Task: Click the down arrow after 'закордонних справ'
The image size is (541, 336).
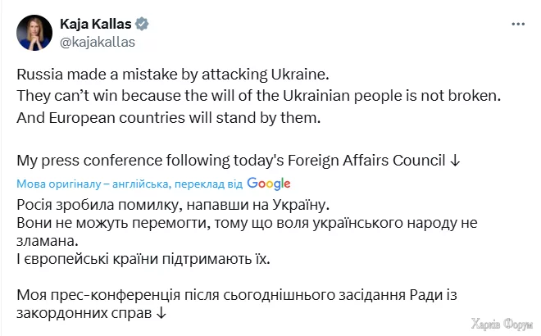Action: [x=162, y=313]
